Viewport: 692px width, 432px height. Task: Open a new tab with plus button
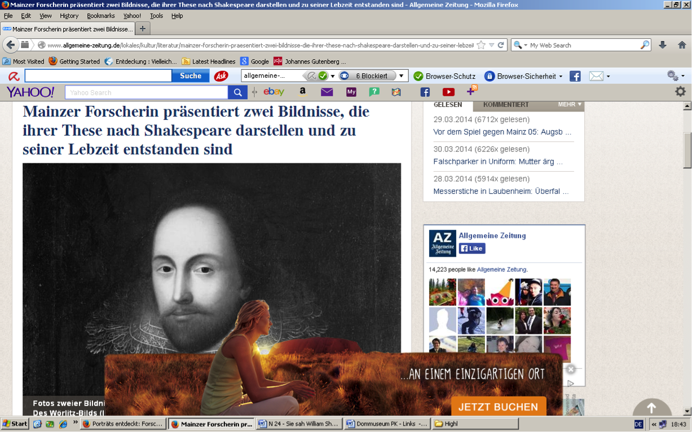coord(143,29)
